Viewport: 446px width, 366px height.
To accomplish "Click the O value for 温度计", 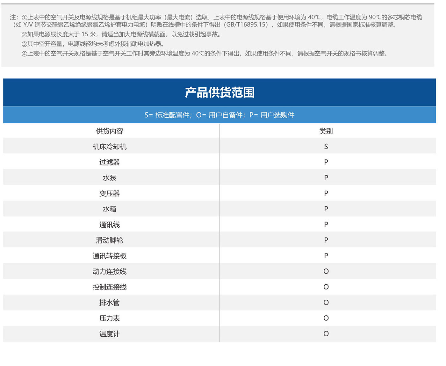I will pyautogui.click(x=326, y=334).
